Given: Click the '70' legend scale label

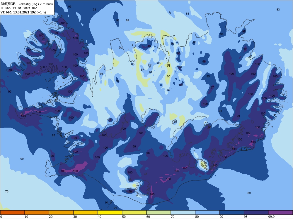Looking at the screenshot, I should tap(173, 217).
